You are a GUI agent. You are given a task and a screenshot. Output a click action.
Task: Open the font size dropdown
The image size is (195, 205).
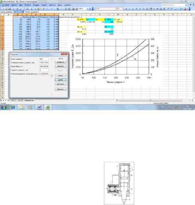123,9
